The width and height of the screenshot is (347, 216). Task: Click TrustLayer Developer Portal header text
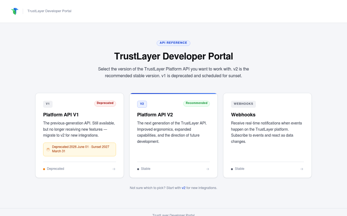49,11
